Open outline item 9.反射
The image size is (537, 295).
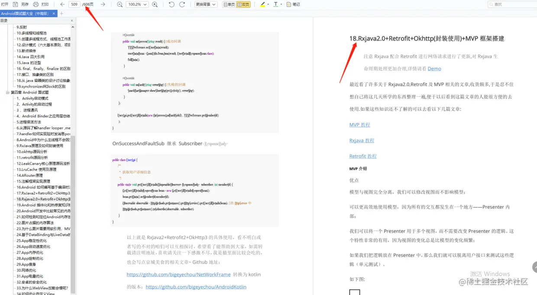pos(22,27)
